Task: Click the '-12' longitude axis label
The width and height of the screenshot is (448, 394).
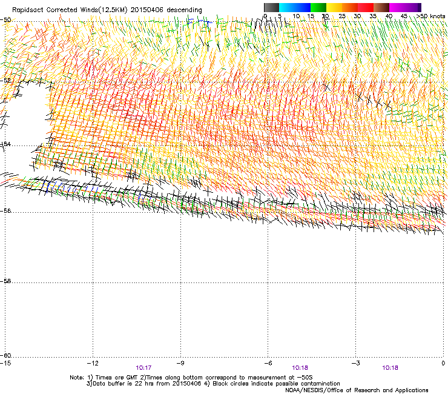Action: pos(93,363)
